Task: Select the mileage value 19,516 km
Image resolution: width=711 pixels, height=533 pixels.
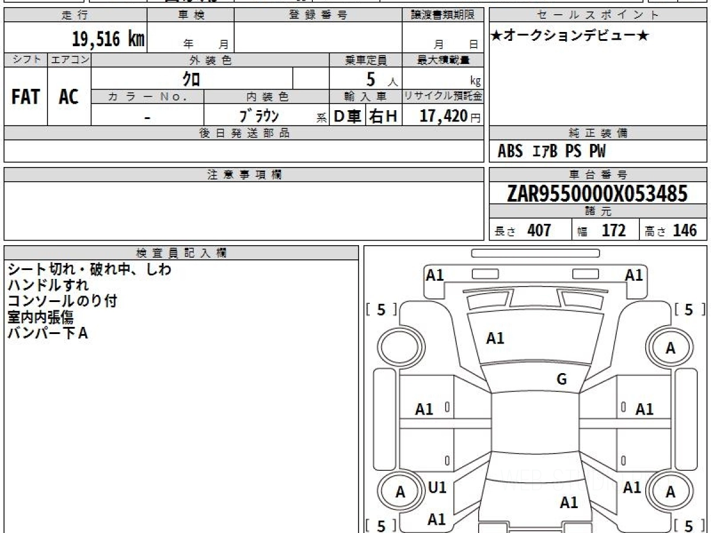Action: tap(108, 39)
